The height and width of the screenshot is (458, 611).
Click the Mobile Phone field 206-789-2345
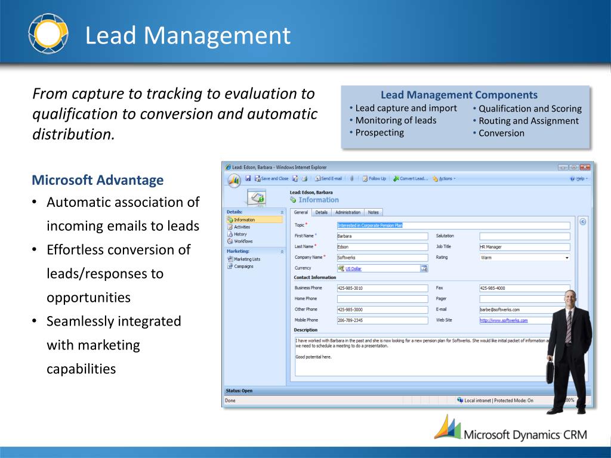point(382,320)
